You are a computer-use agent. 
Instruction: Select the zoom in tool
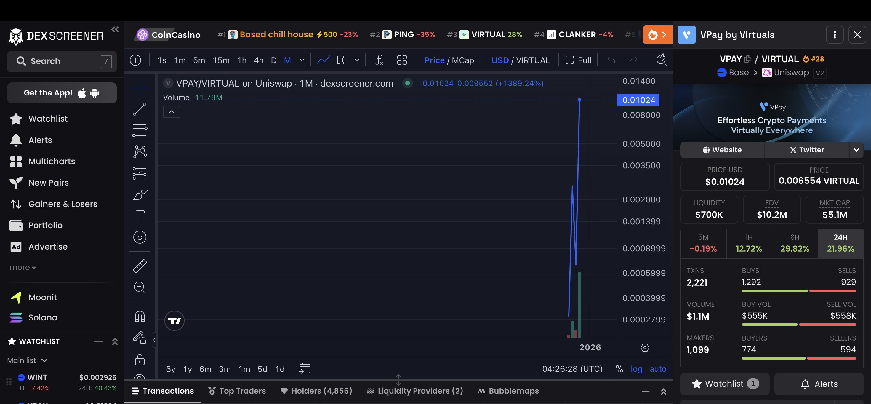pos(140,287)
